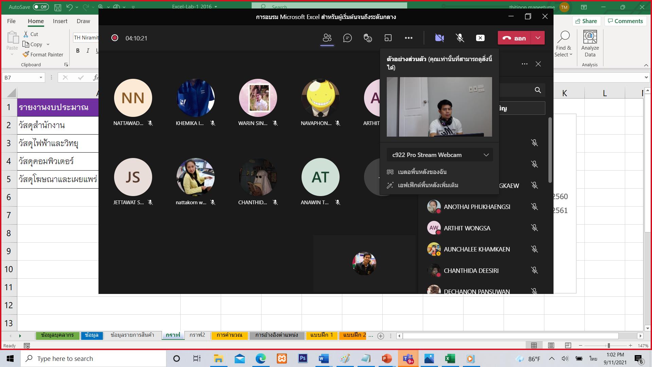Mute ARTHIT WONGSA microphone icon
Screen dimensions: 652x367
[535, 228]
